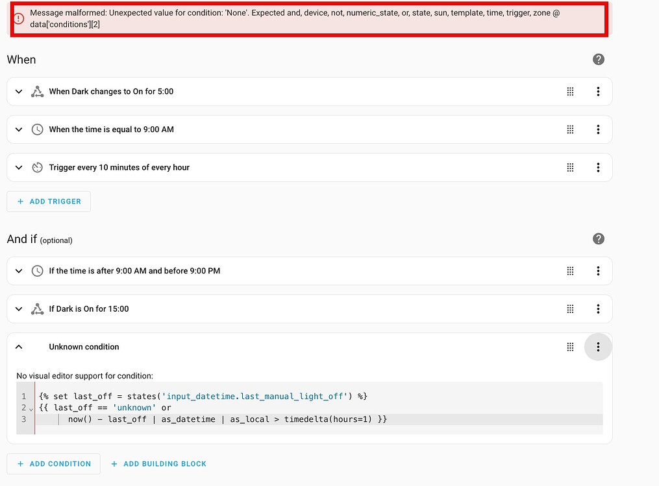Click the help icon beside And if heading
This screenshot has height=486, width=659.
coord(599,239)
